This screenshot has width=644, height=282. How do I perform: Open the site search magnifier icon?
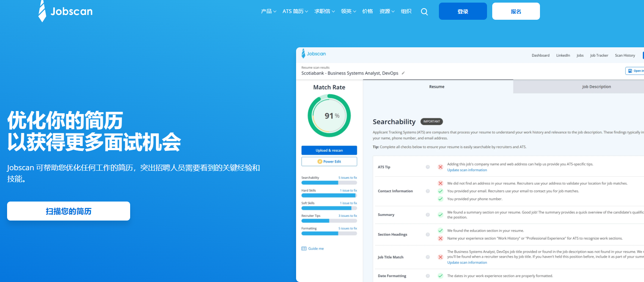click(424, 12)
